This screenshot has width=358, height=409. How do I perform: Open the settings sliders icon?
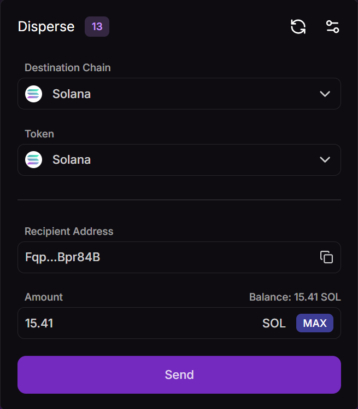tap(332, 26)
